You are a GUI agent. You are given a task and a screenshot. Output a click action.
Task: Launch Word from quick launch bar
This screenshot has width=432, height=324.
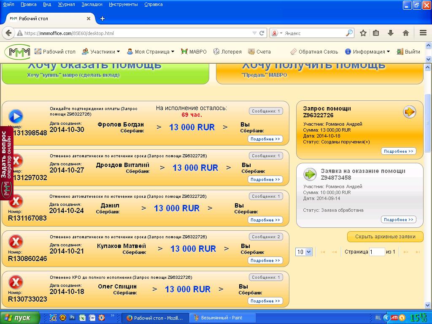(x=92, y=318)
